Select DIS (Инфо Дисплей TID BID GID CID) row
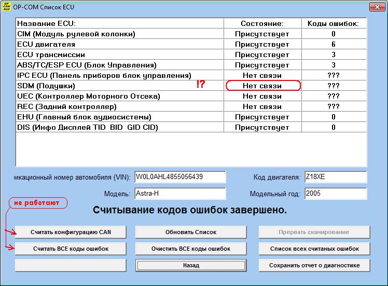Viewport: 388px width, 286px height. coord(191,127)
